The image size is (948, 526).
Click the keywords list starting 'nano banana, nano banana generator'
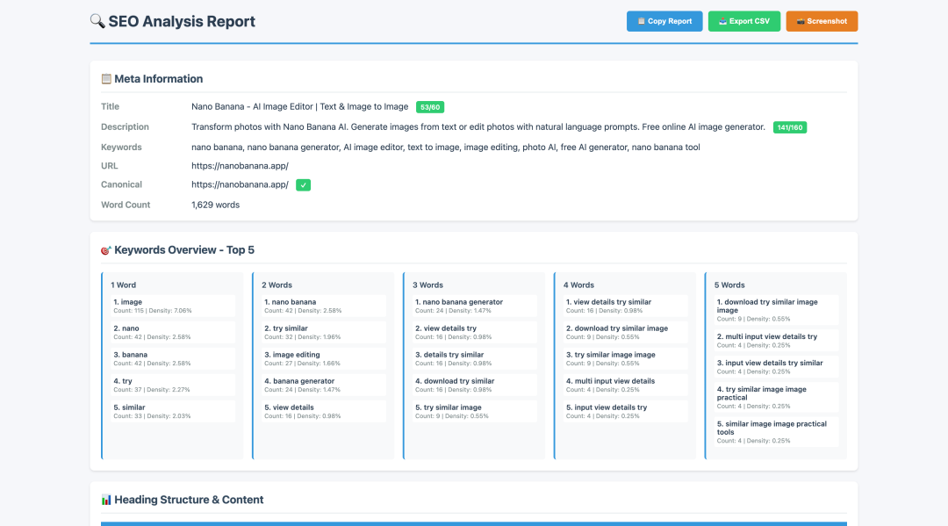point(446,147)
